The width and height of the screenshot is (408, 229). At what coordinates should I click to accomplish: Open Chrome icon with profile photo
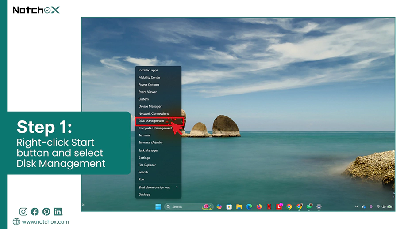point(299,206)
